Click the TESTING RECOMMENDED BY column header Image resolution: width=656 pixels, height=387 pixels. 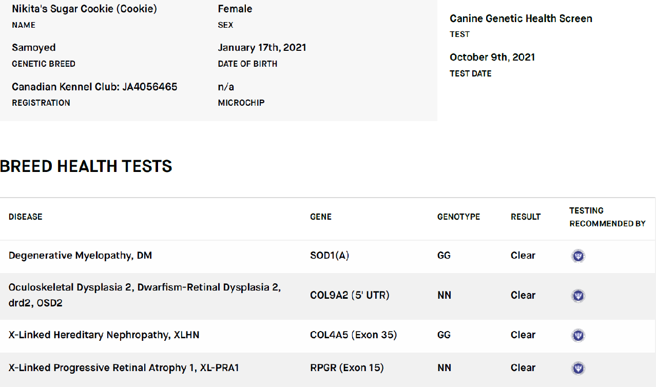tap(607, 217)
